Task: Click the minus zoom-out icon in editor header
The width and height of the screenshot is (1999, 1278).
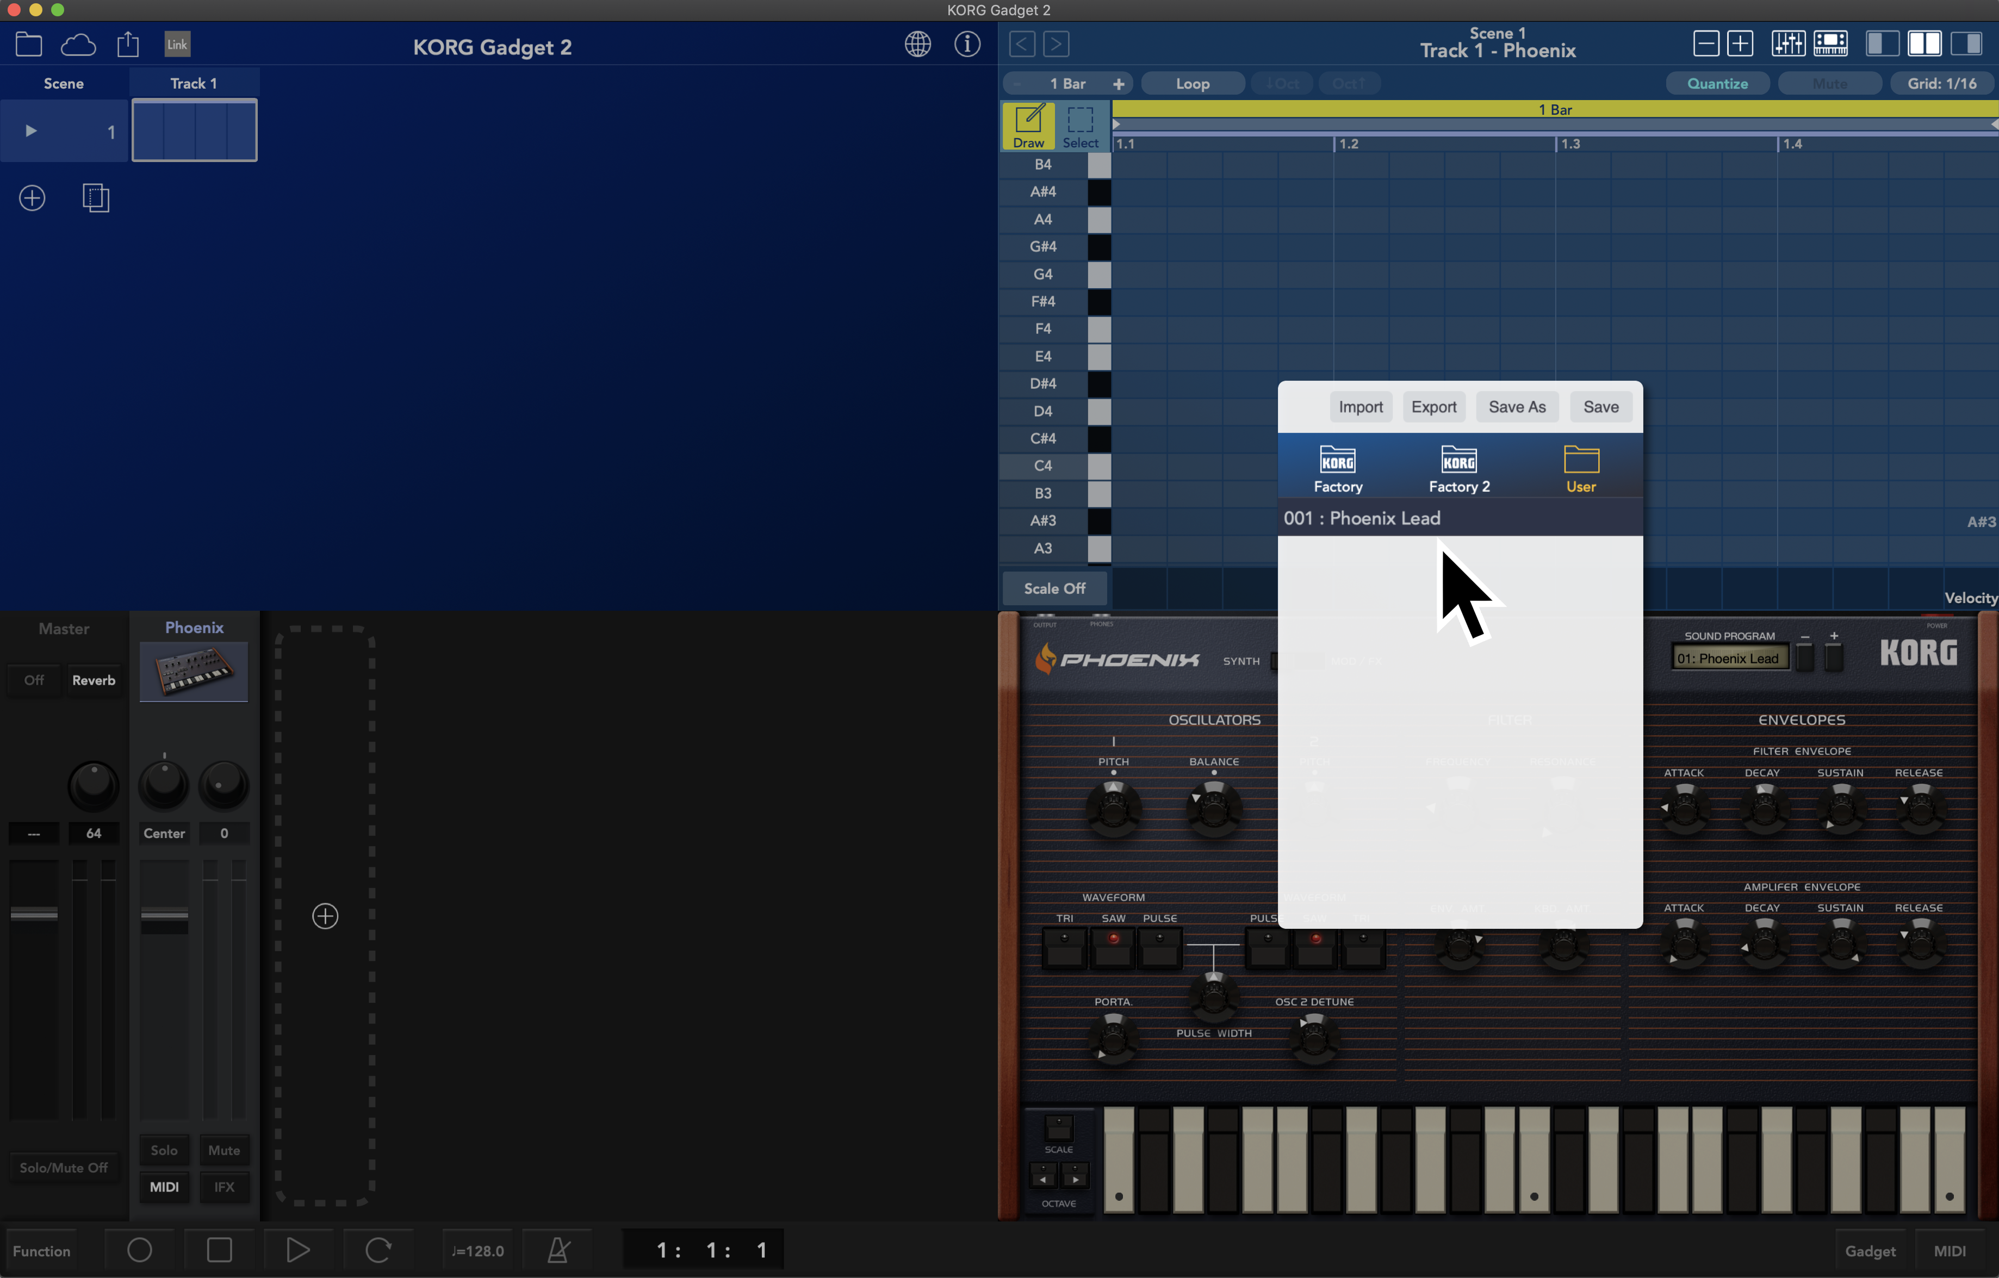Action: coord(1706,43)
